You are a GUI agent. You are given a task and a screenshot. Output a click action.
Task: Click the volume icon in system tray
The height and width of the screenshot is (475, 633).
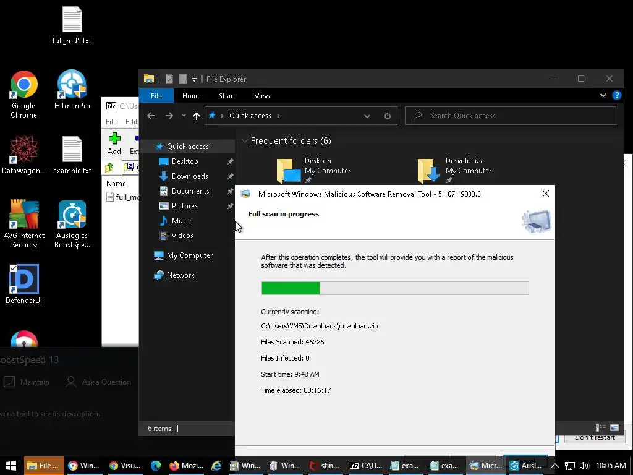584,466
